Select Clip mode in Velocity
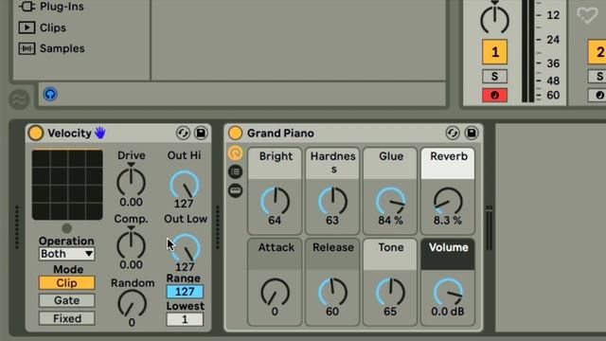606x341 pixels. coord(66,283)
